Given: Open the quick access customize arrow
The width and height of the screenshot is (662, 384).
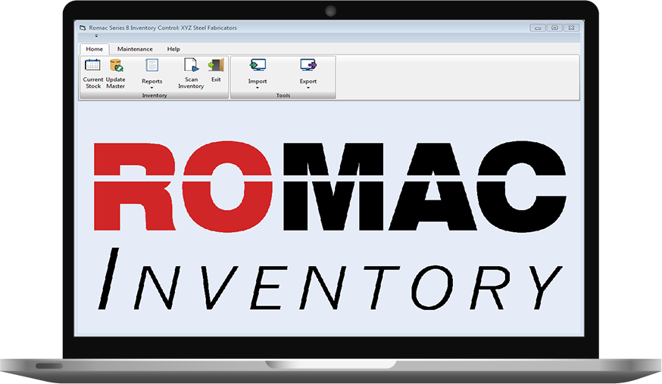Looking at the screenshot, I should pos(96,36).
